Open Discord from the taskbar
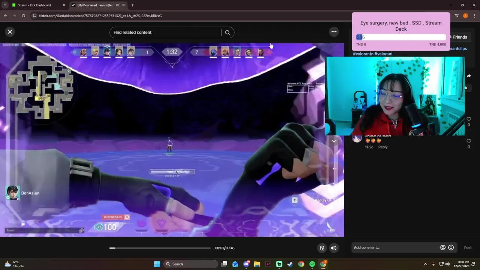The height and width of the screenshot is (270, 480). (246, 264)
